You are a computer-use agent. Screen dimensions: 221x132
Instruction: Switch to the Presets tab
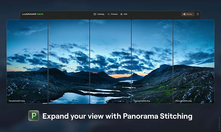pos(112,14)
